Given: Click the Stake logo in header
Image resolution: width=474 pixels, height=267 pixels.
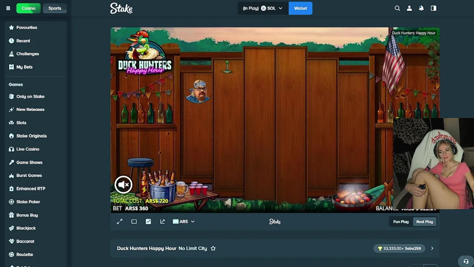Looking at the screenshot, I should point(121,8).
